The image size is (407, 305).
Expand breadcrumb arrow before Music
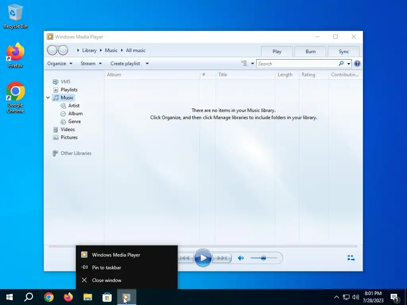tap(101, 50)
